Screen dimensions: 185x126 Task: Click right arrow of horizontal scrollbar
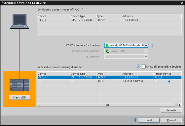180,105
